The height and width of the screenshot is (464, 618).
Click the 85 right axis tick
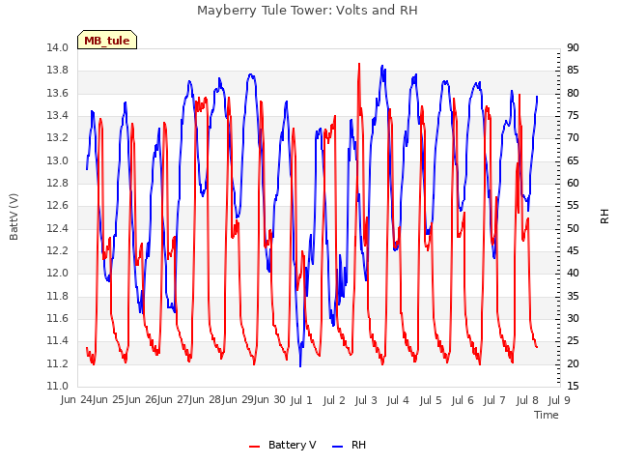pos(573,71)
